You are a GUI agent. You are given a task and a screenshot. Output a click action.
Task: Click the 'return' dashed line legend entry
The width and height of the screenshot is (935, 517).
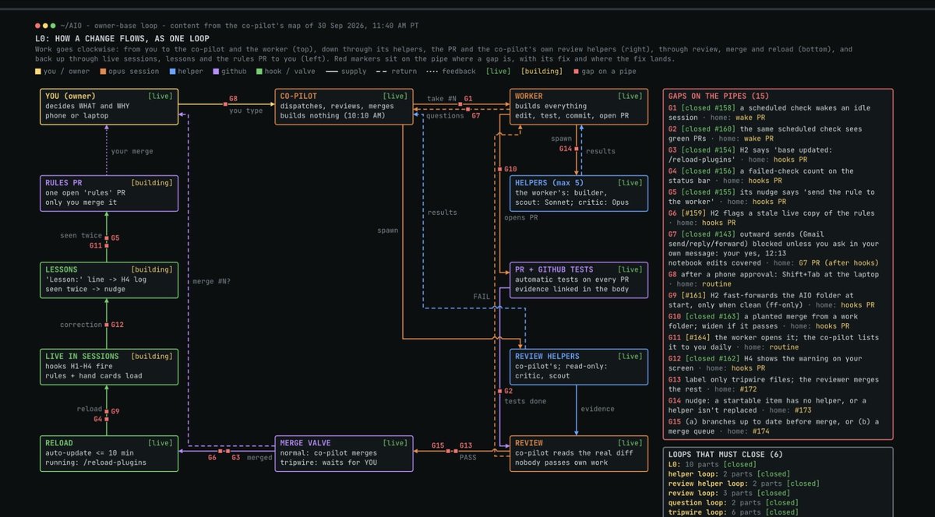point(397,72)
